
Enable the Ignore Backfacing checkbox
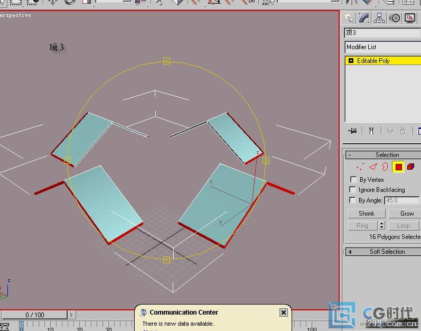coord(352,189)
